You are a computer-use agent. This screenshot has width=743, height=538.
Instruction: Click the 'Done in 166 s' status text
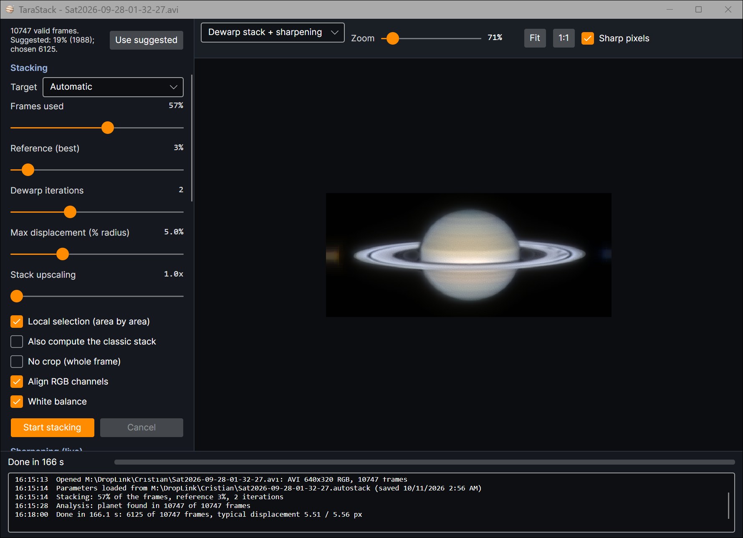pyautogui.click(x=36, y=462)
